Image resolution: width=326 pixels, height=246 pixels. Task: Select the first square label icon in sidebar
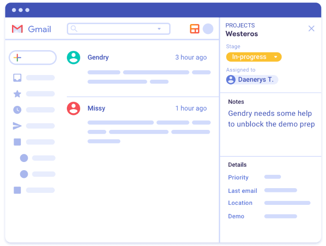(17, 142)
